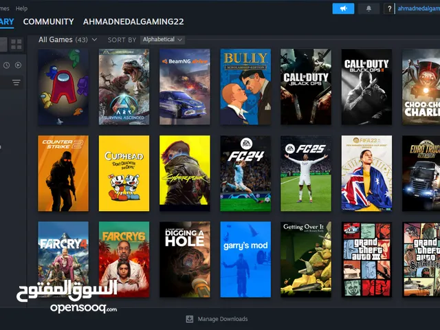Open the Far Cry 6 cover
The height and width of the screenshot is (330, 440).
pos(124,259)
